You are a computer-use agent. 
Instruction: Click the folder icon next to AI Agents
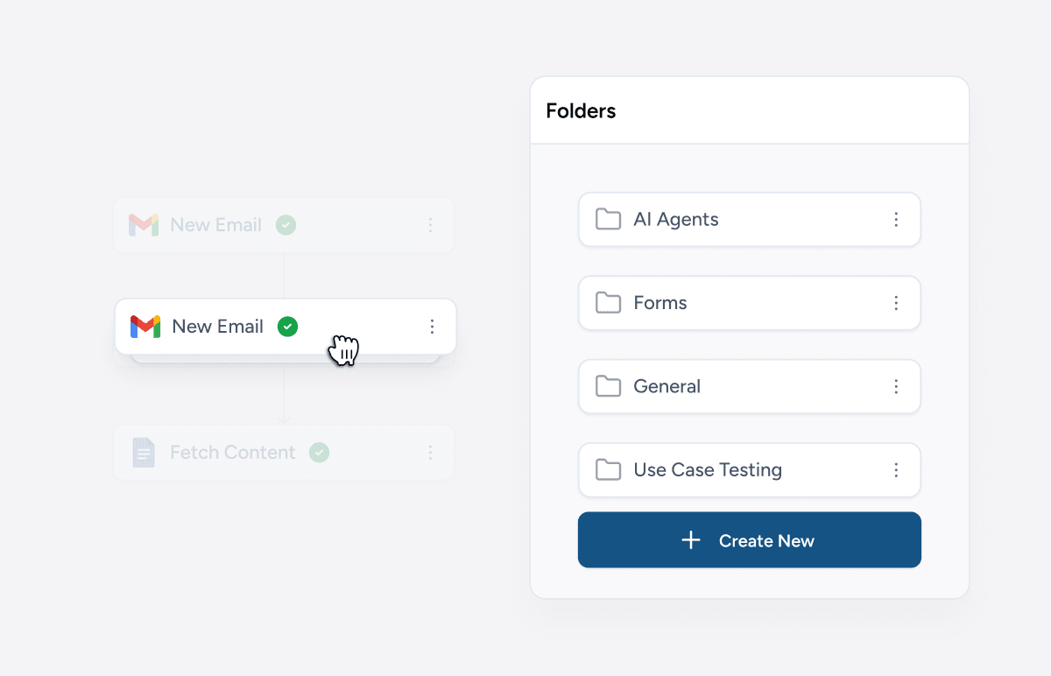(608, 219)
